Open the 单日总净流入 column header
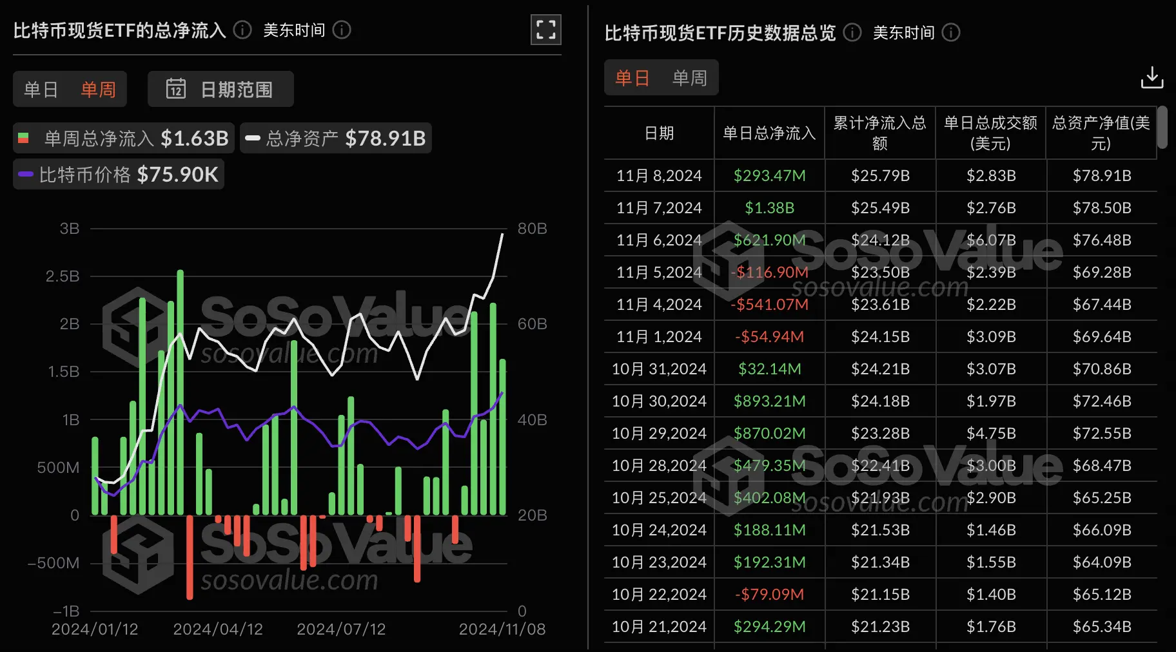 [769, 133]
